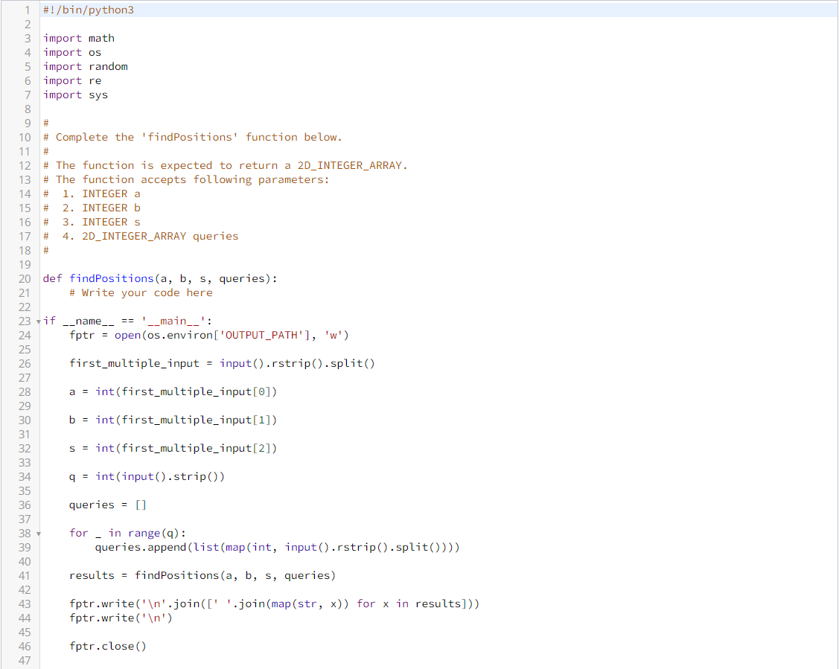
Task: Click the 'import random' line
Action: (x=86, y=66)
